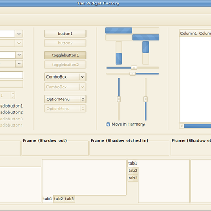Expand the fourth combo entry arrow
Image resolution: width=211 pixels, height=211 pixels.
[19, 63]
